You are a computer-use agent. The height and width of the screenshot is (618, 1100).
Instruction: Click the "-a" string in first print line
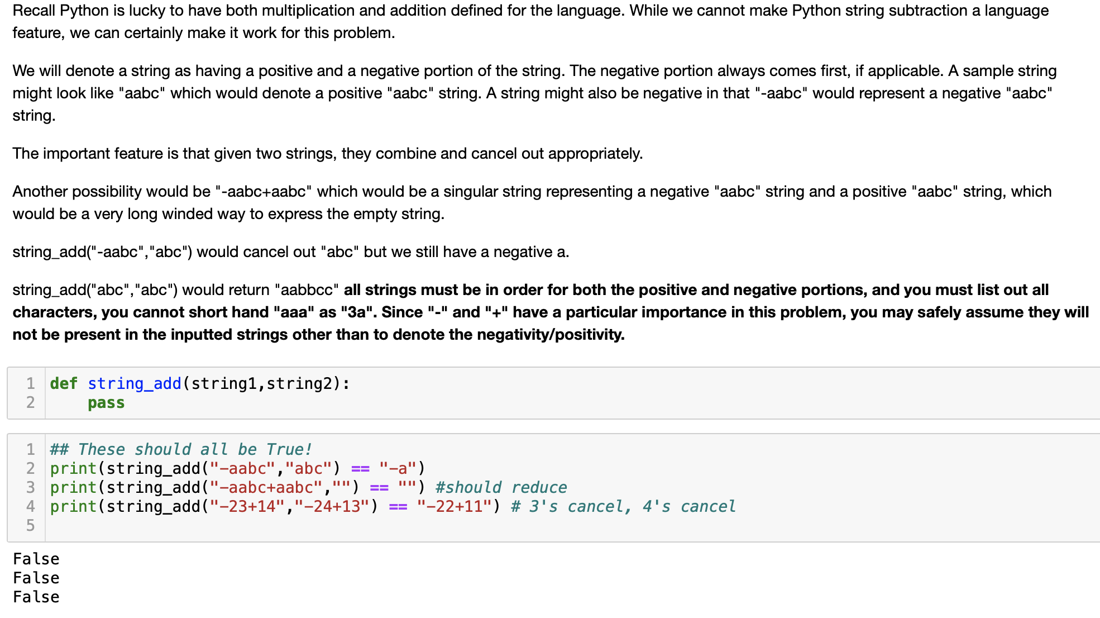[x=397, y=468]
